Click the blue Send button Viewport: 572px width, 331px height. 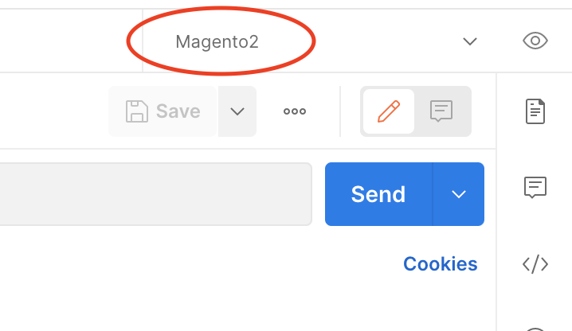pyautogui.click(x=378, y=194)
